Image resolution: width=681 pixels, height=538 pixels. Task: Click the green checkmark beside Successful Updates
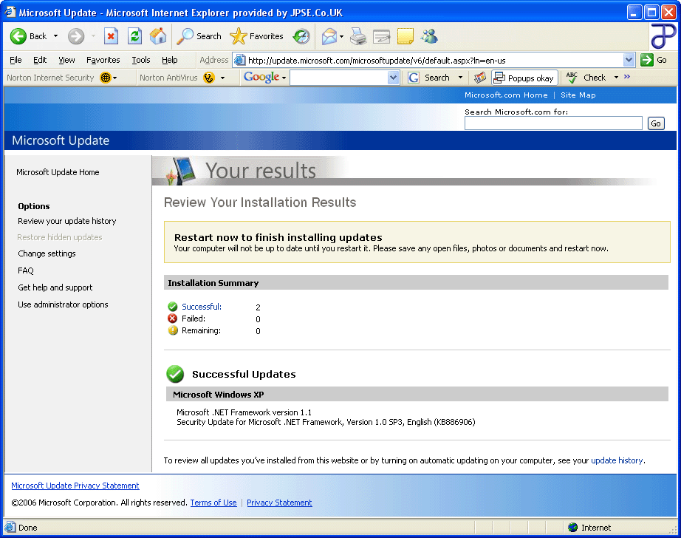coord(175,374)
